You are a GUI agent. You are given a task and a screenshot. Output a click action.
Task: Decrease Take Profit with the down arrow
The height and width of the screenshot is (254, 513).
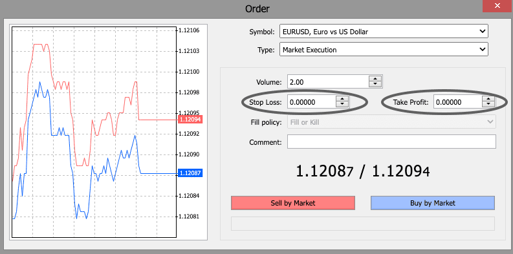coord(488,105)
